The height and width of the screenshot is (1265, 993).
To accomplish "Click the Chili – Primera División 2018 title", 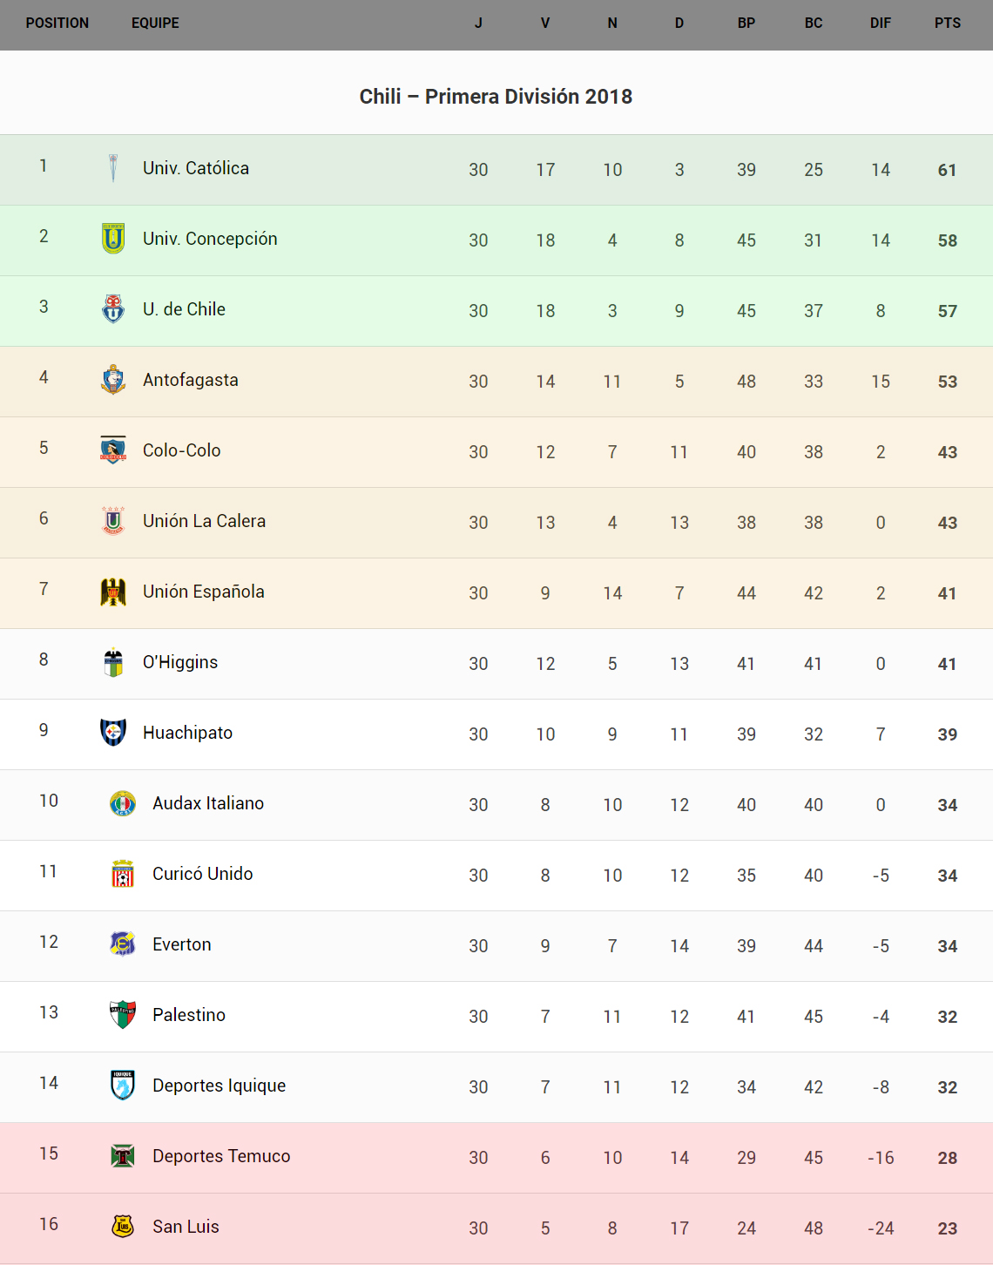I will (496, 97).
